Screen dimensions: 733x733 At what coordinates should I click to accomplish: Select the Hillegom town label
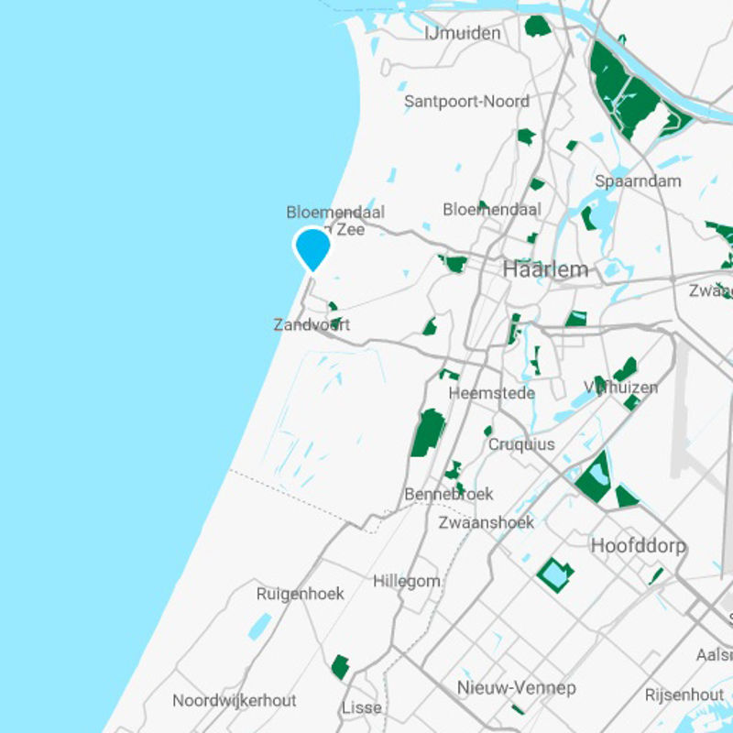click(x=407, y=581)
